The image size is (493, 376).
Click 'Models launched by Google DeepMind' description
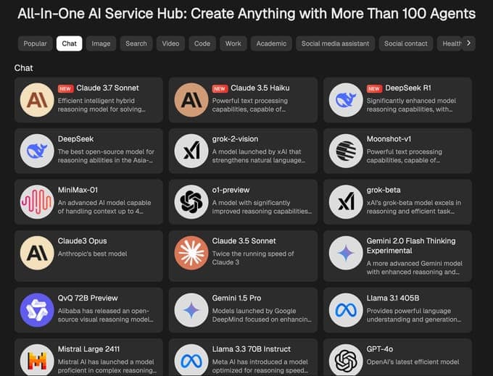(x=262, y=315)
